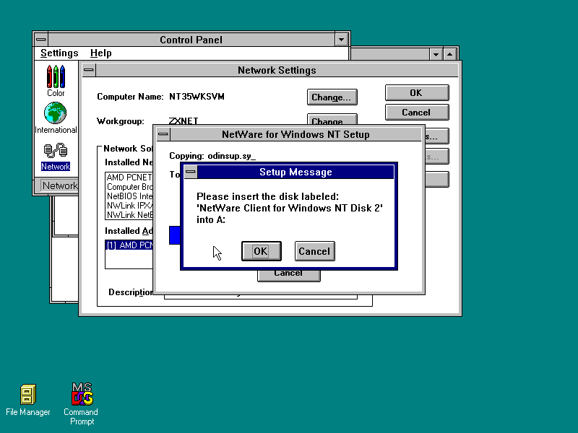Click Change button next to Workgroup
The width and height of the screenshot is (578, 433).
[x=332, y=119]
